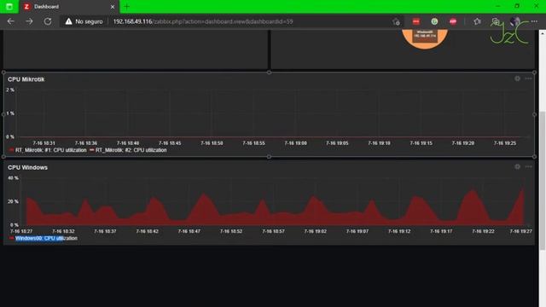The width and height of the screenshot is (546, 307).
Task: Open the tab actions icon at window corner
Action: (x=9, y=6)
